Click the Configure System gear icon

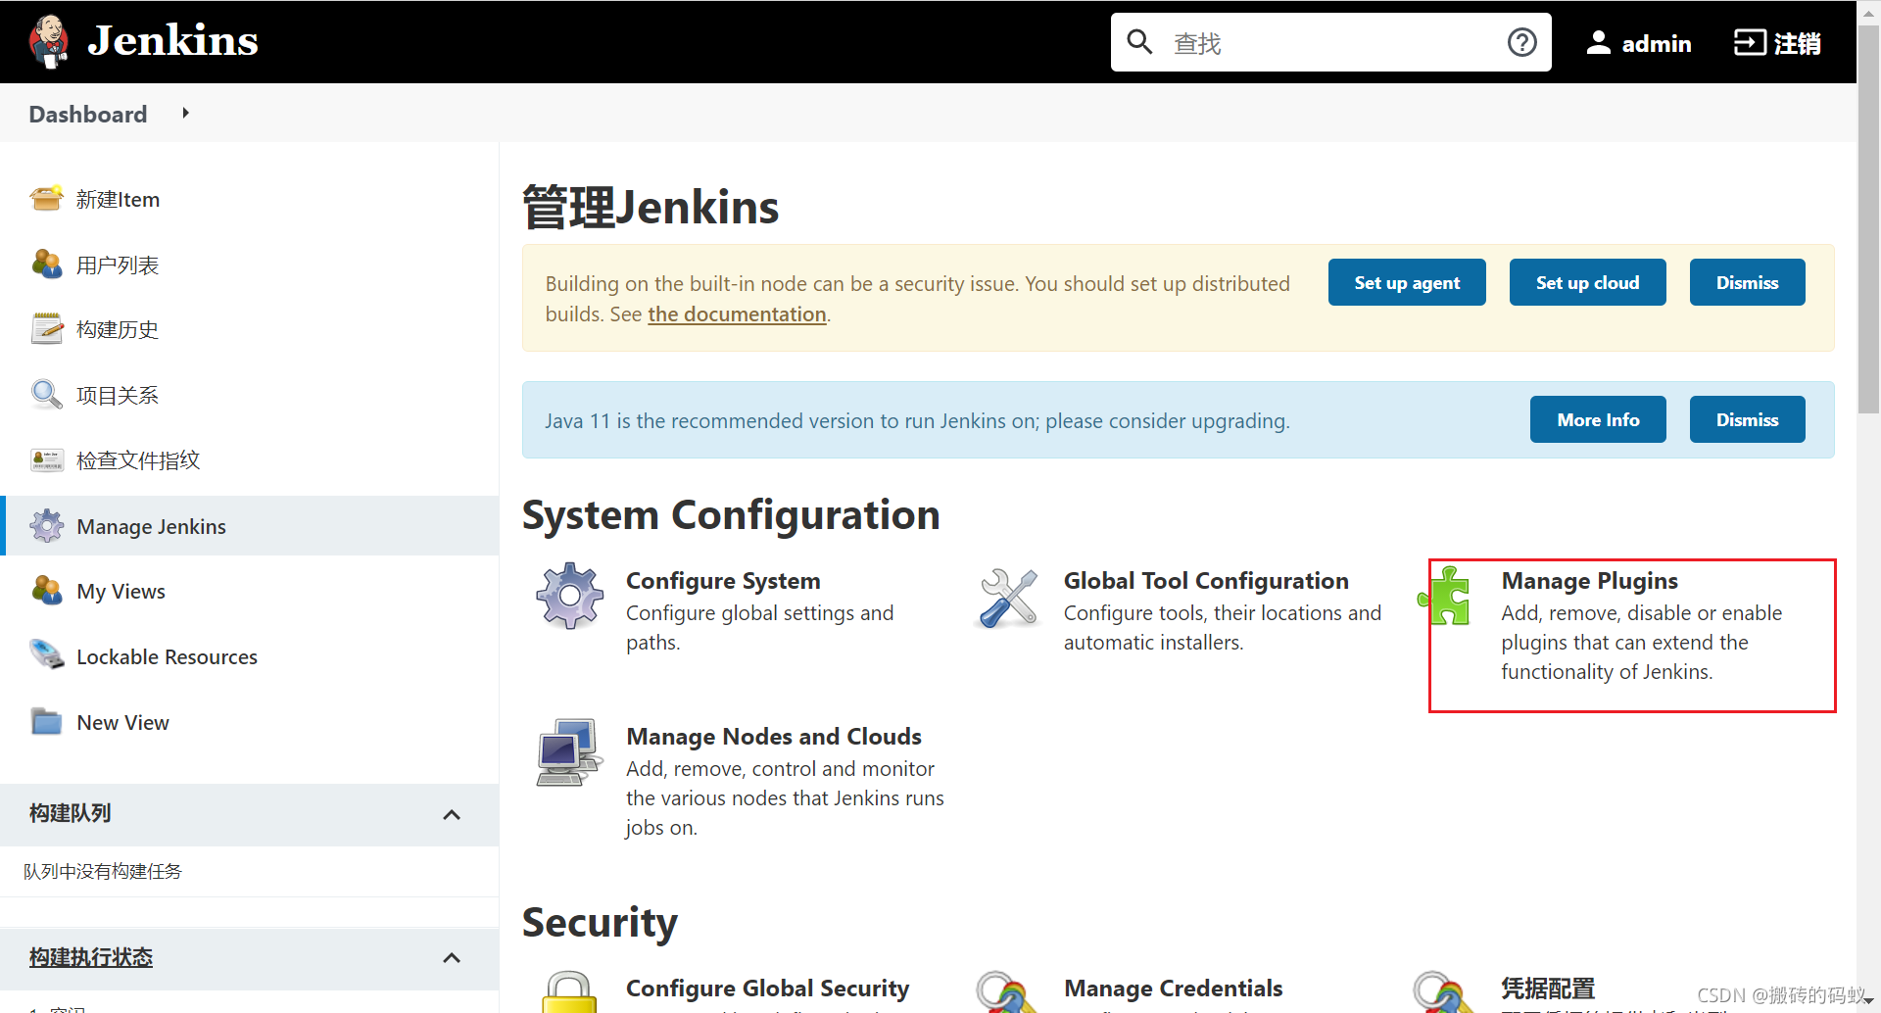[x=569, y=597]
